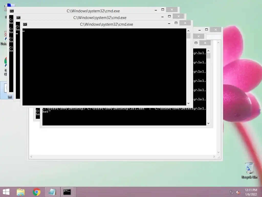Maximize the second cmd.exe window
The height and width of the screenshot is (197, 262).
[x=169, y=16]
